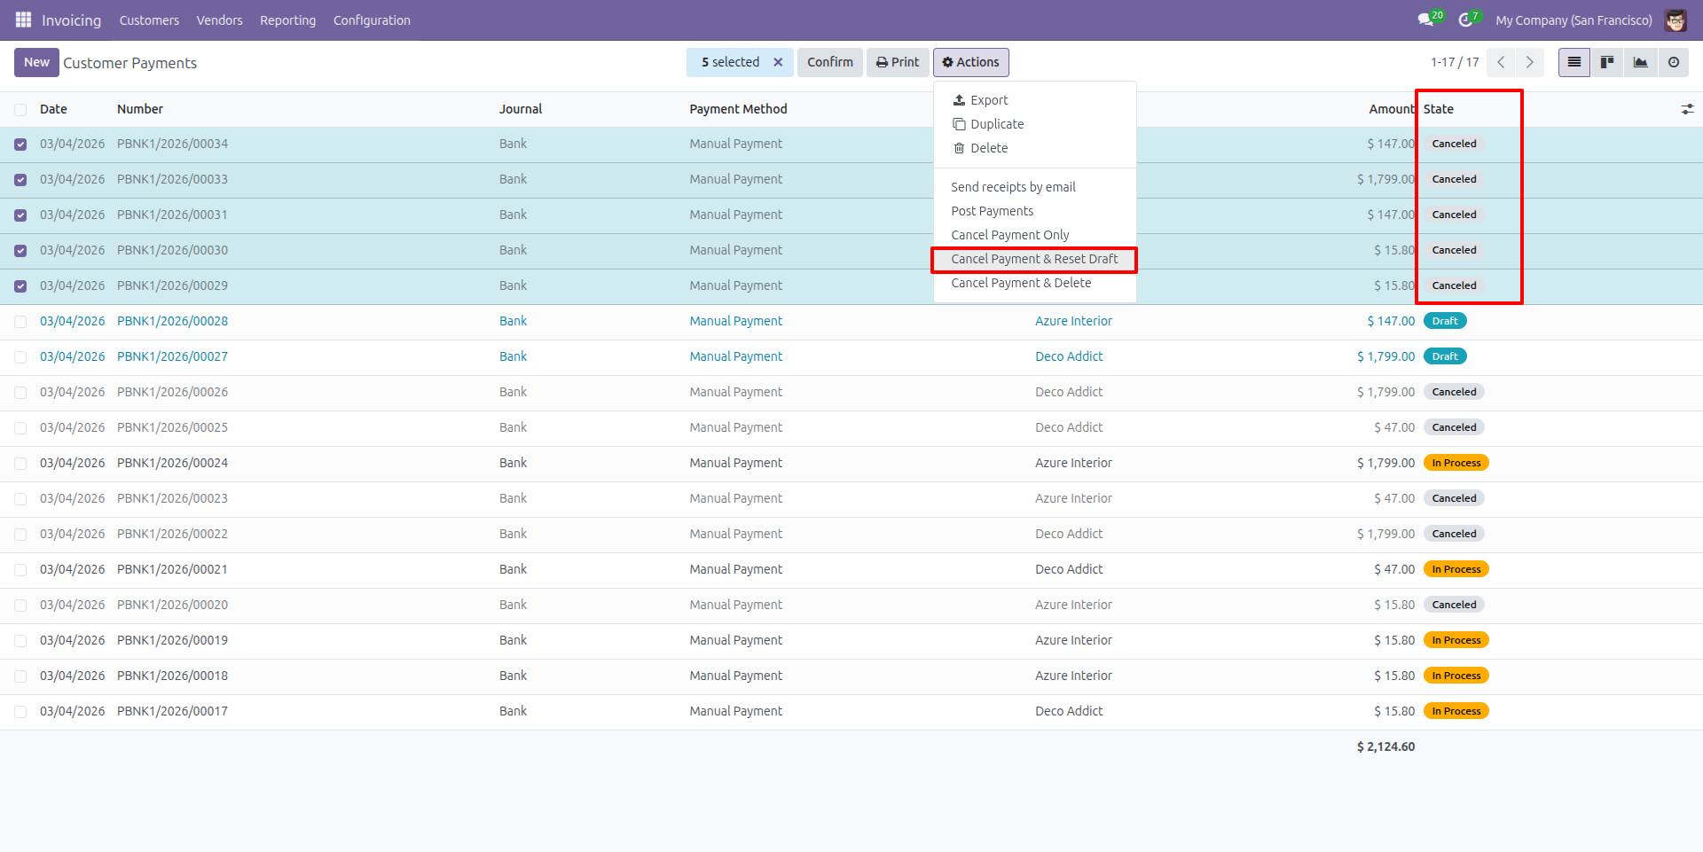Image resolution: width=1703 pixels, height=852 pixels.
Task: Go to the next page of records
Action: pyautogui.click(x=1529, y=62)
